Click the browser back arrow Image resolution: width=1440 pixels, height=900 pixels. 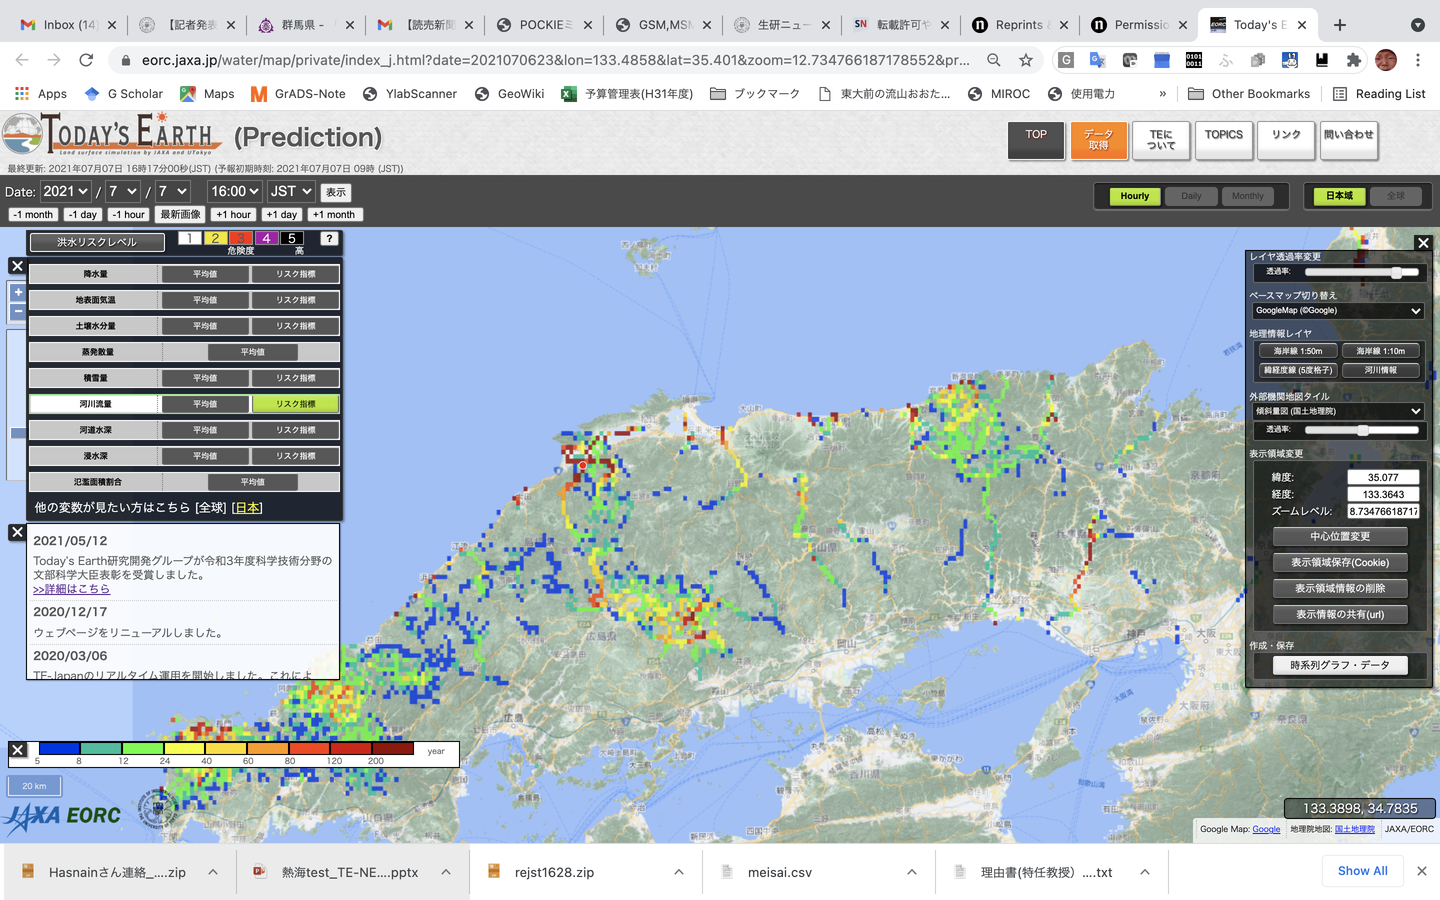coord(22,59)
